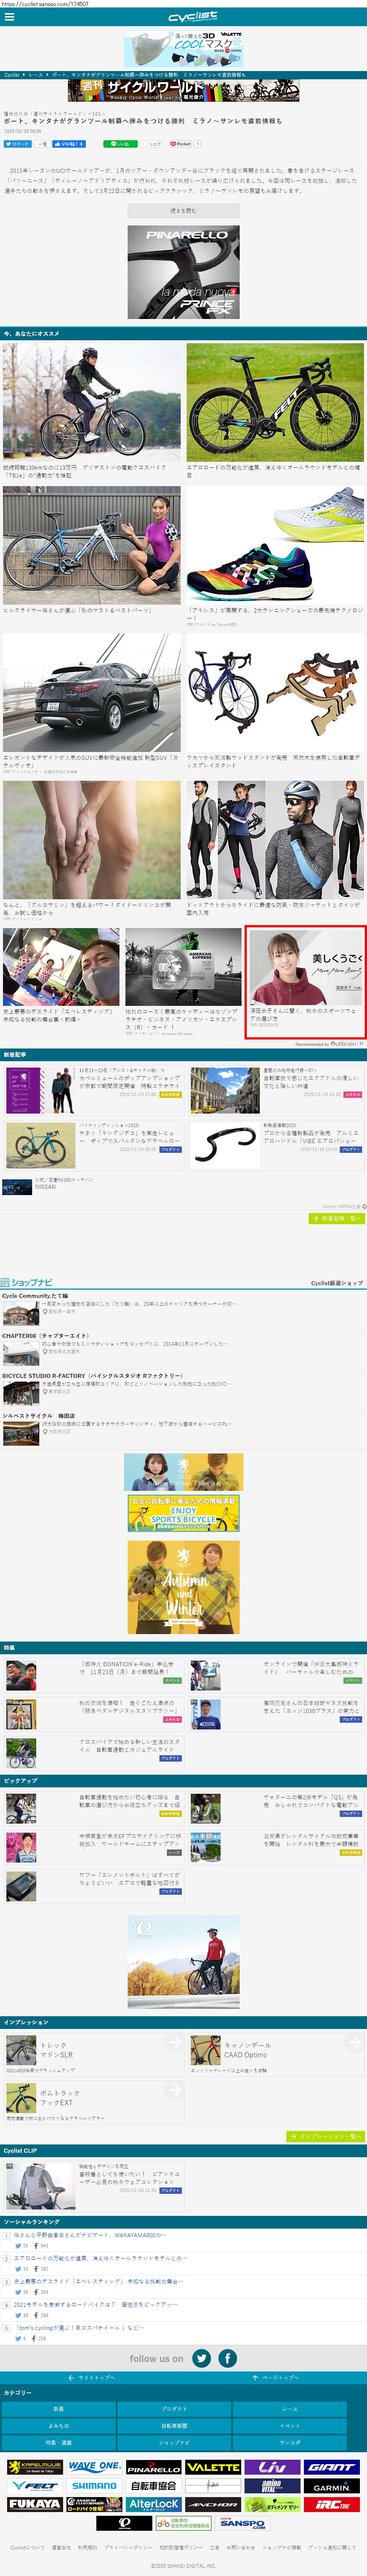Open Twitter icon beside 'follow us on'
Screen dimensions: 367x2576
202,2358
